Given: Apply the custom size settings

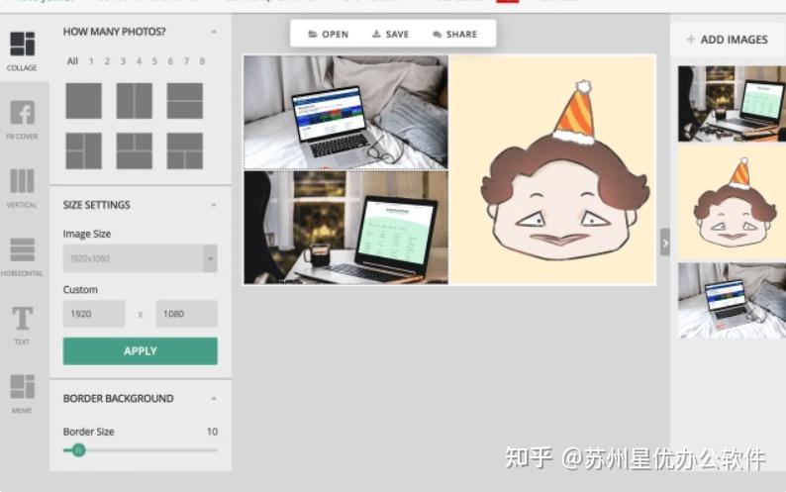Looking at the screenshot, I should [x=141, y=351].
